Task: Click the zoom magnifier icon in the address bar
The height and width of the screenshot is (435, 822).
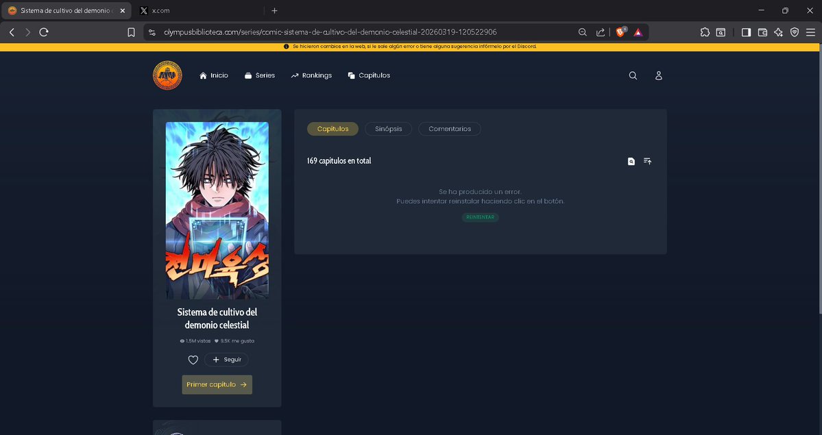Action: [x=583, y=32]
